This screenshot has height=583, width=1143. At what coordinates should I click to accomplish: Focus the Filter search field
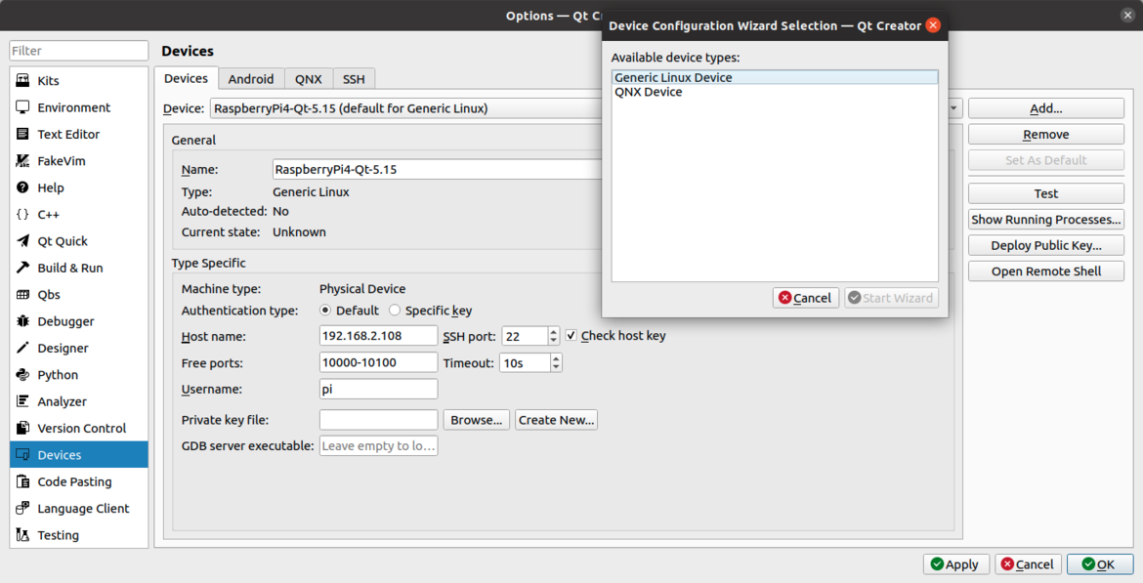pos(79,50)
